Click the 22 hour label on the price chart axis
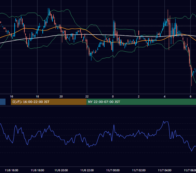Viewport: 196px width, 173px height. [87, 97]
